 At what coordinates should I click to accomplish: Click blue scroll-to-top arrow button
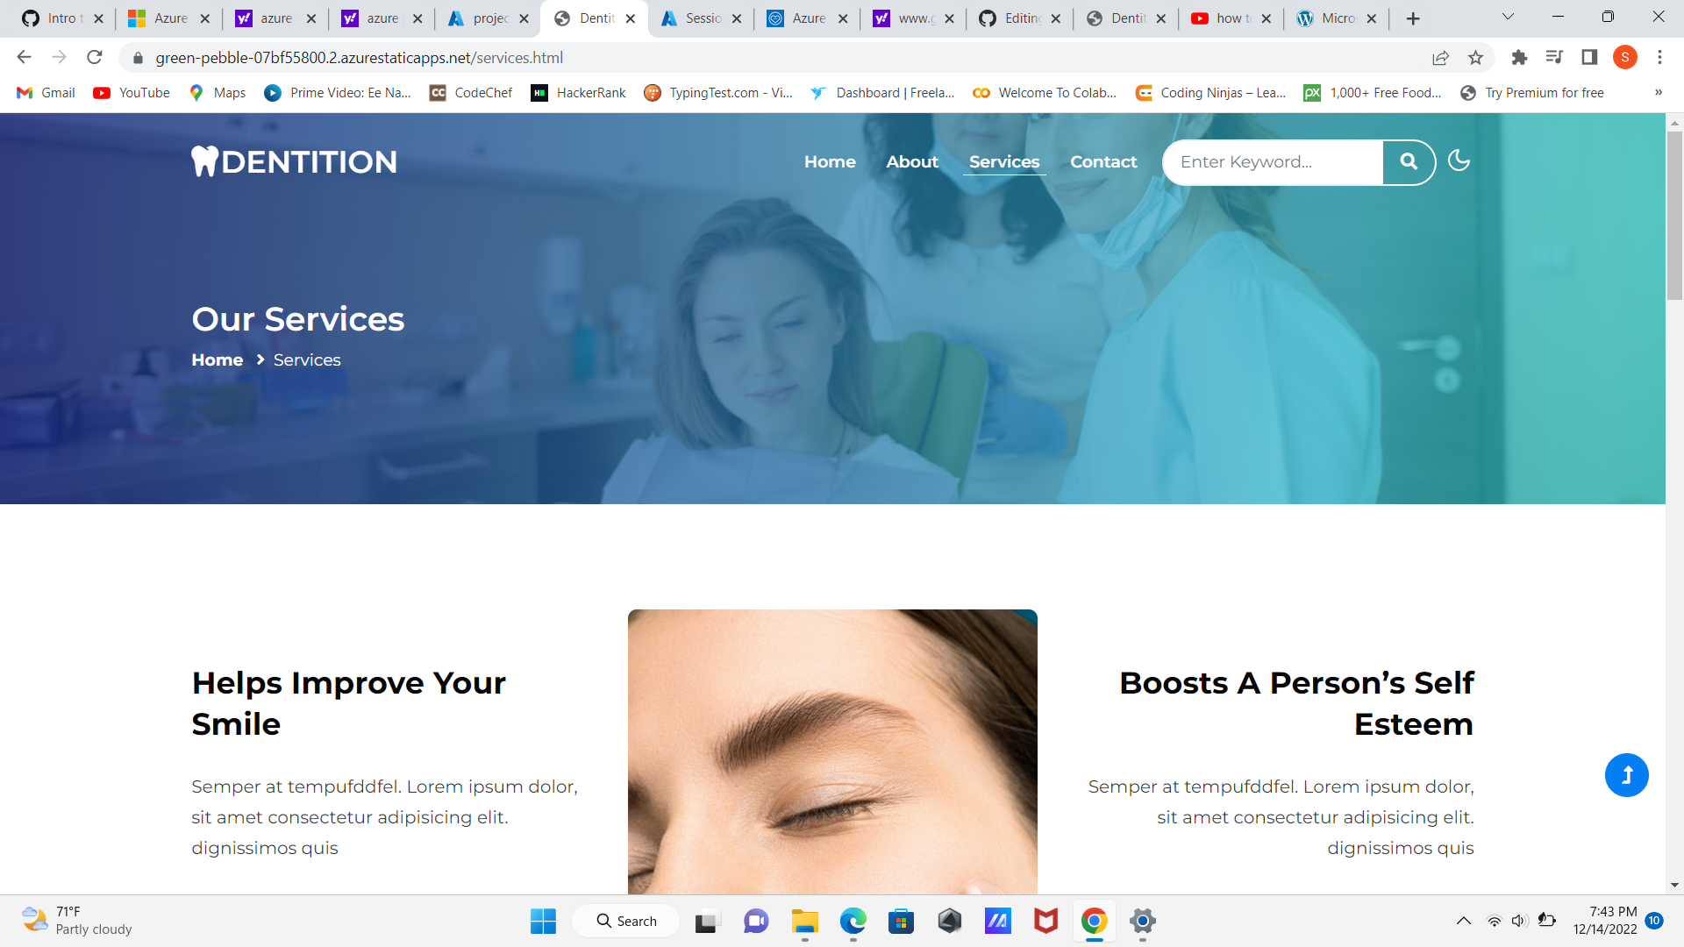pos(1626,775)
